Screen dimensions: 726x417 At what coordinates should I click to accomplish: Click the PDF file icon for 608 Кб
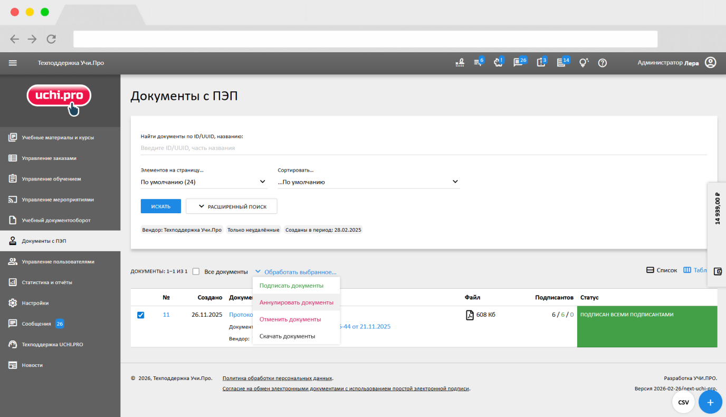[470, 315]
